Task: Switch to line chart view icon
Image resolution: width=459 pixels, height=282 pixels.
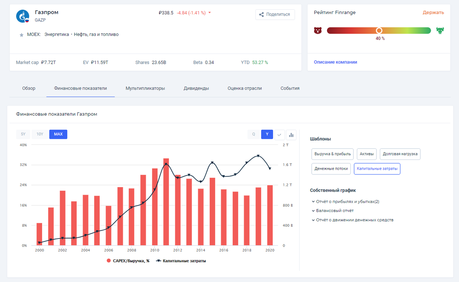Action: pos(280,134)
